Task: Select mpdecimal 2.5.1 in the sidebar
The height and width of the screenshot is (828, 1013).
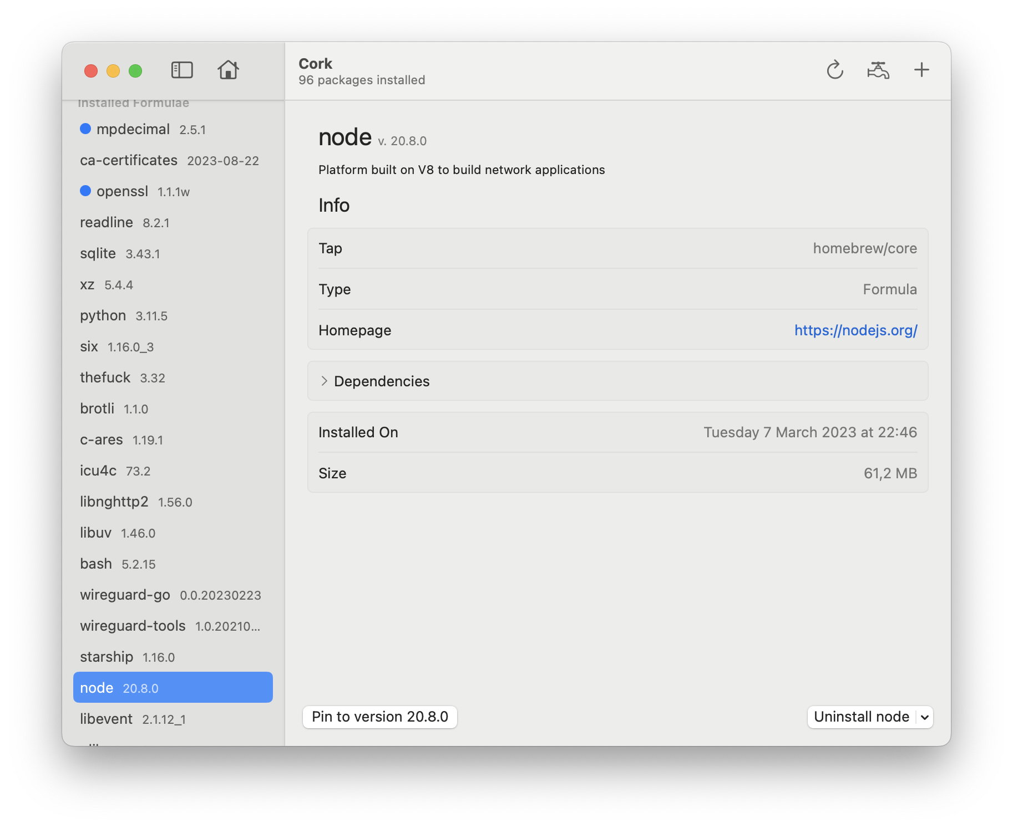Action: (173, 129)
